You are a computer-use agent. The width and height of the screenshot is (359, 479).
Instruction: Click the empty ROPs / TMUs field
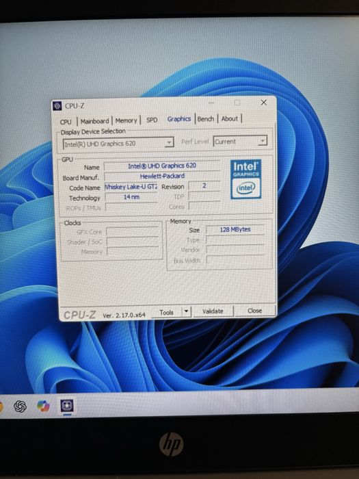[131, 207]
